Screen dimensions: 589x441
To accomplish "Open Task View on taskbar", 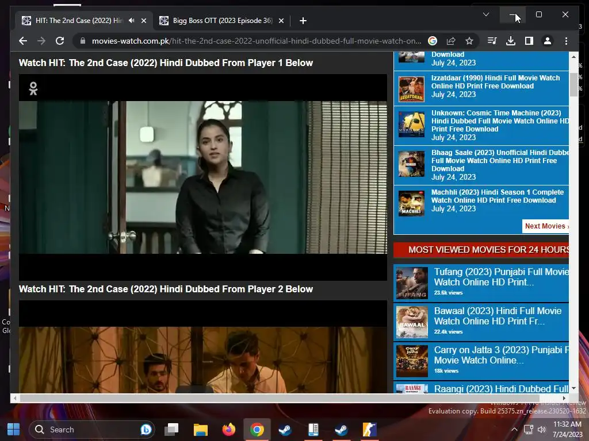I will [171, 430].
